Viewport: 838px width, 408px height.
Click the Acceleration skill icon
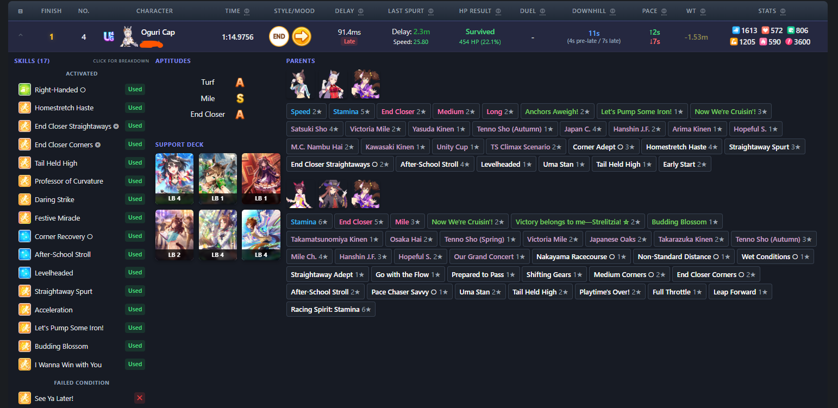tap(24, 310)
